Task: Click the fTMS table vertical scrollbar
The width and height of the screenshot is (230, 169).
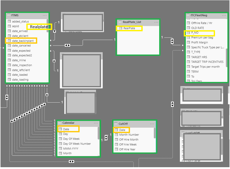Action: click(47, 26)
